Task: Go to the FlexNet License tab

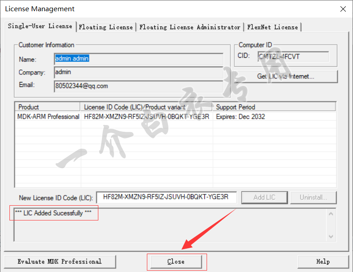Action: tap(273, 27)
